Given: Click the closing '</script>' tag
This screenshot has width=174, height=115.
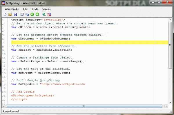Looking at the screenshot, I should click(x=19, y=99).
